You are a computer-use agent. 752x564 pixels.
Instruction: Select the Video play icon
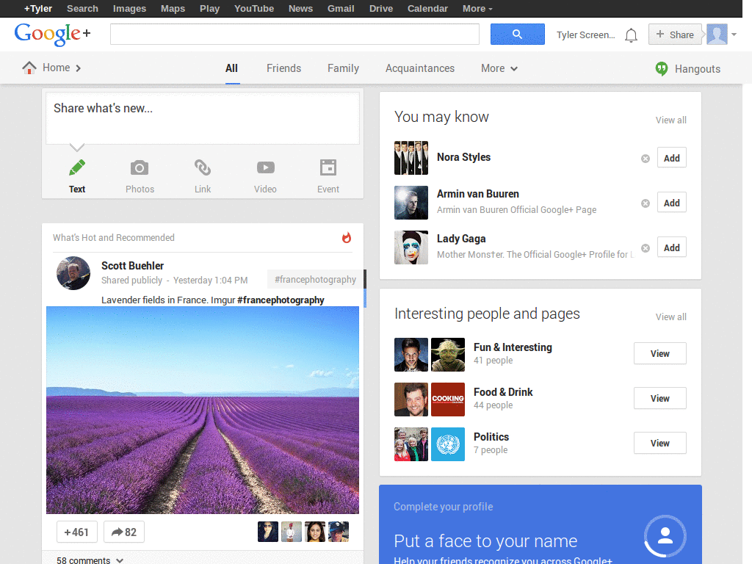click(265, 167)
